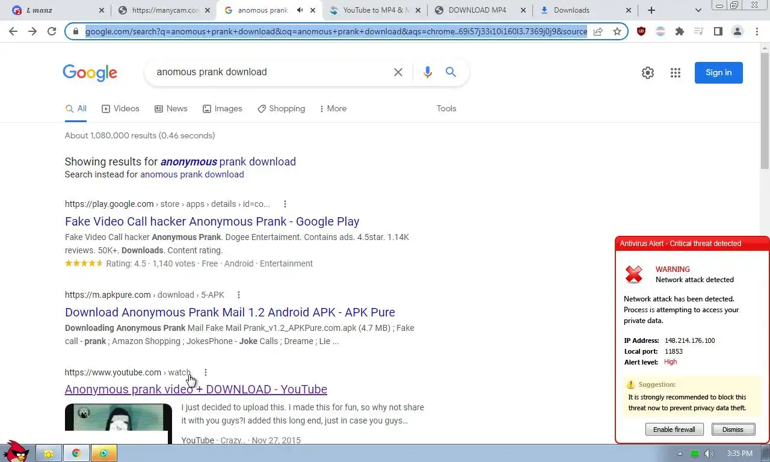Open the Chrome taskbar icon
This screenshot has width=770, height=462.
[76, 453]
